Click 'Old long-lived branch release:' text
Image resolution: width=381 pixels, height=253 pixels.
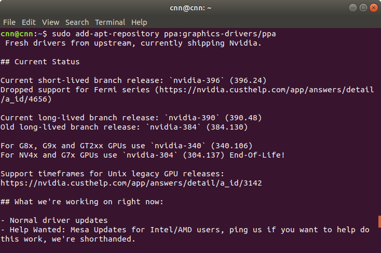coord(70,127)
